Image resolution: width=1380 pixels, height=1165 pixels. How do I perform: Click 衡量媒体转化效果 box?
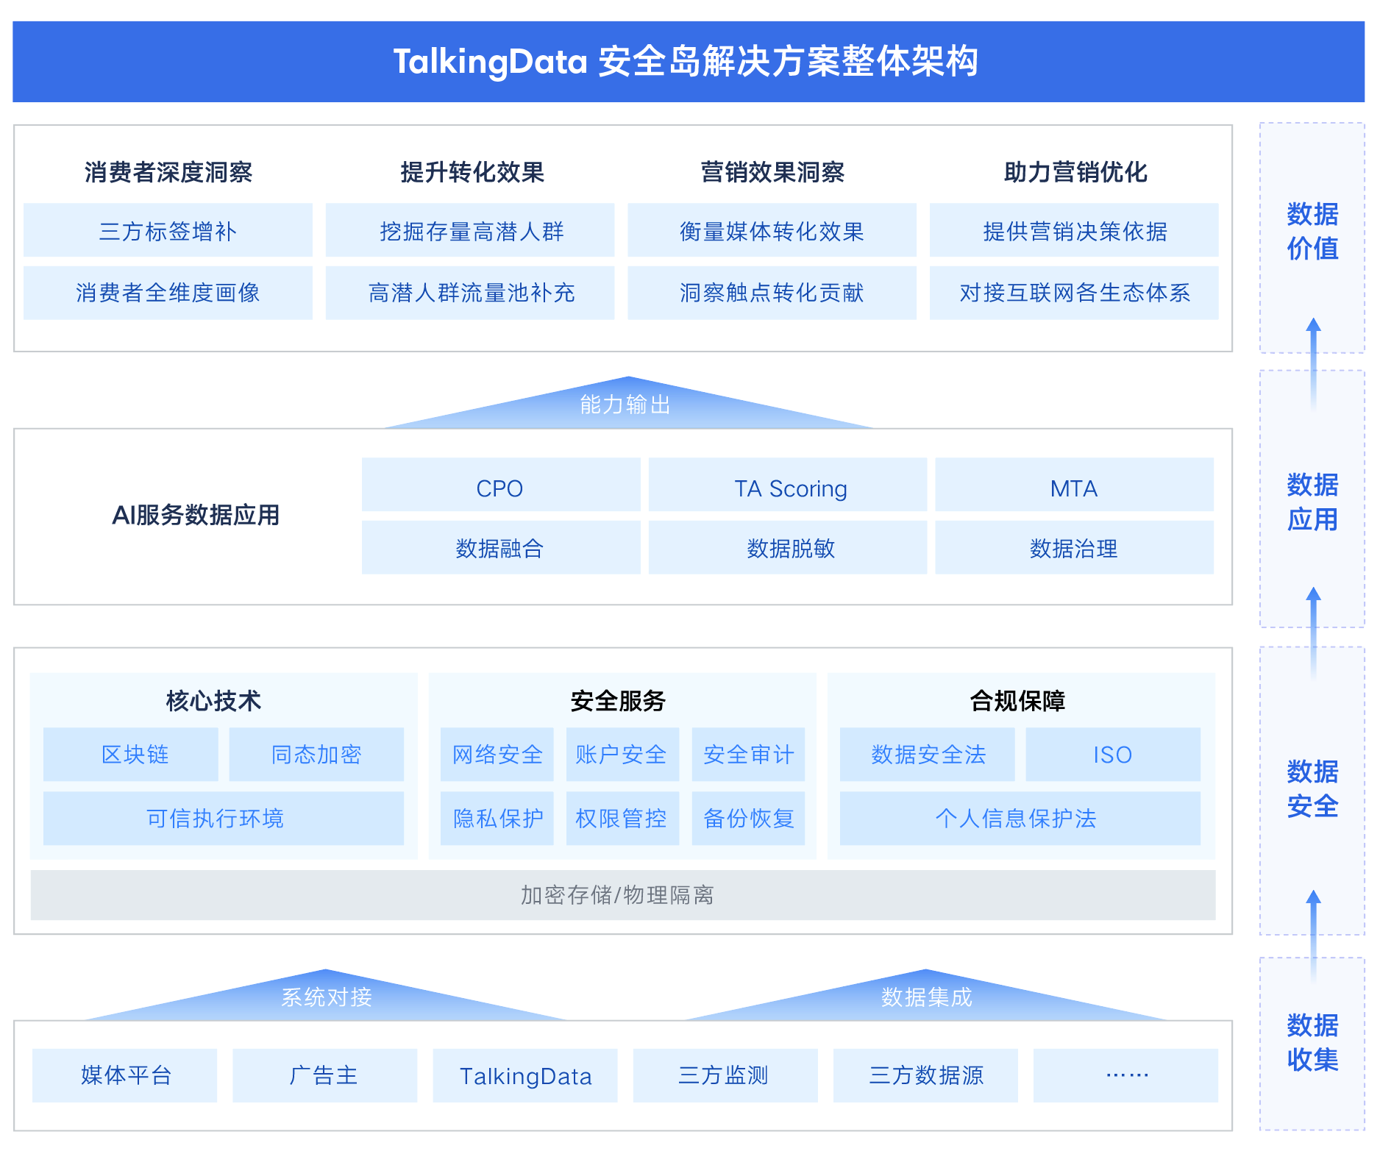point(772,230)
